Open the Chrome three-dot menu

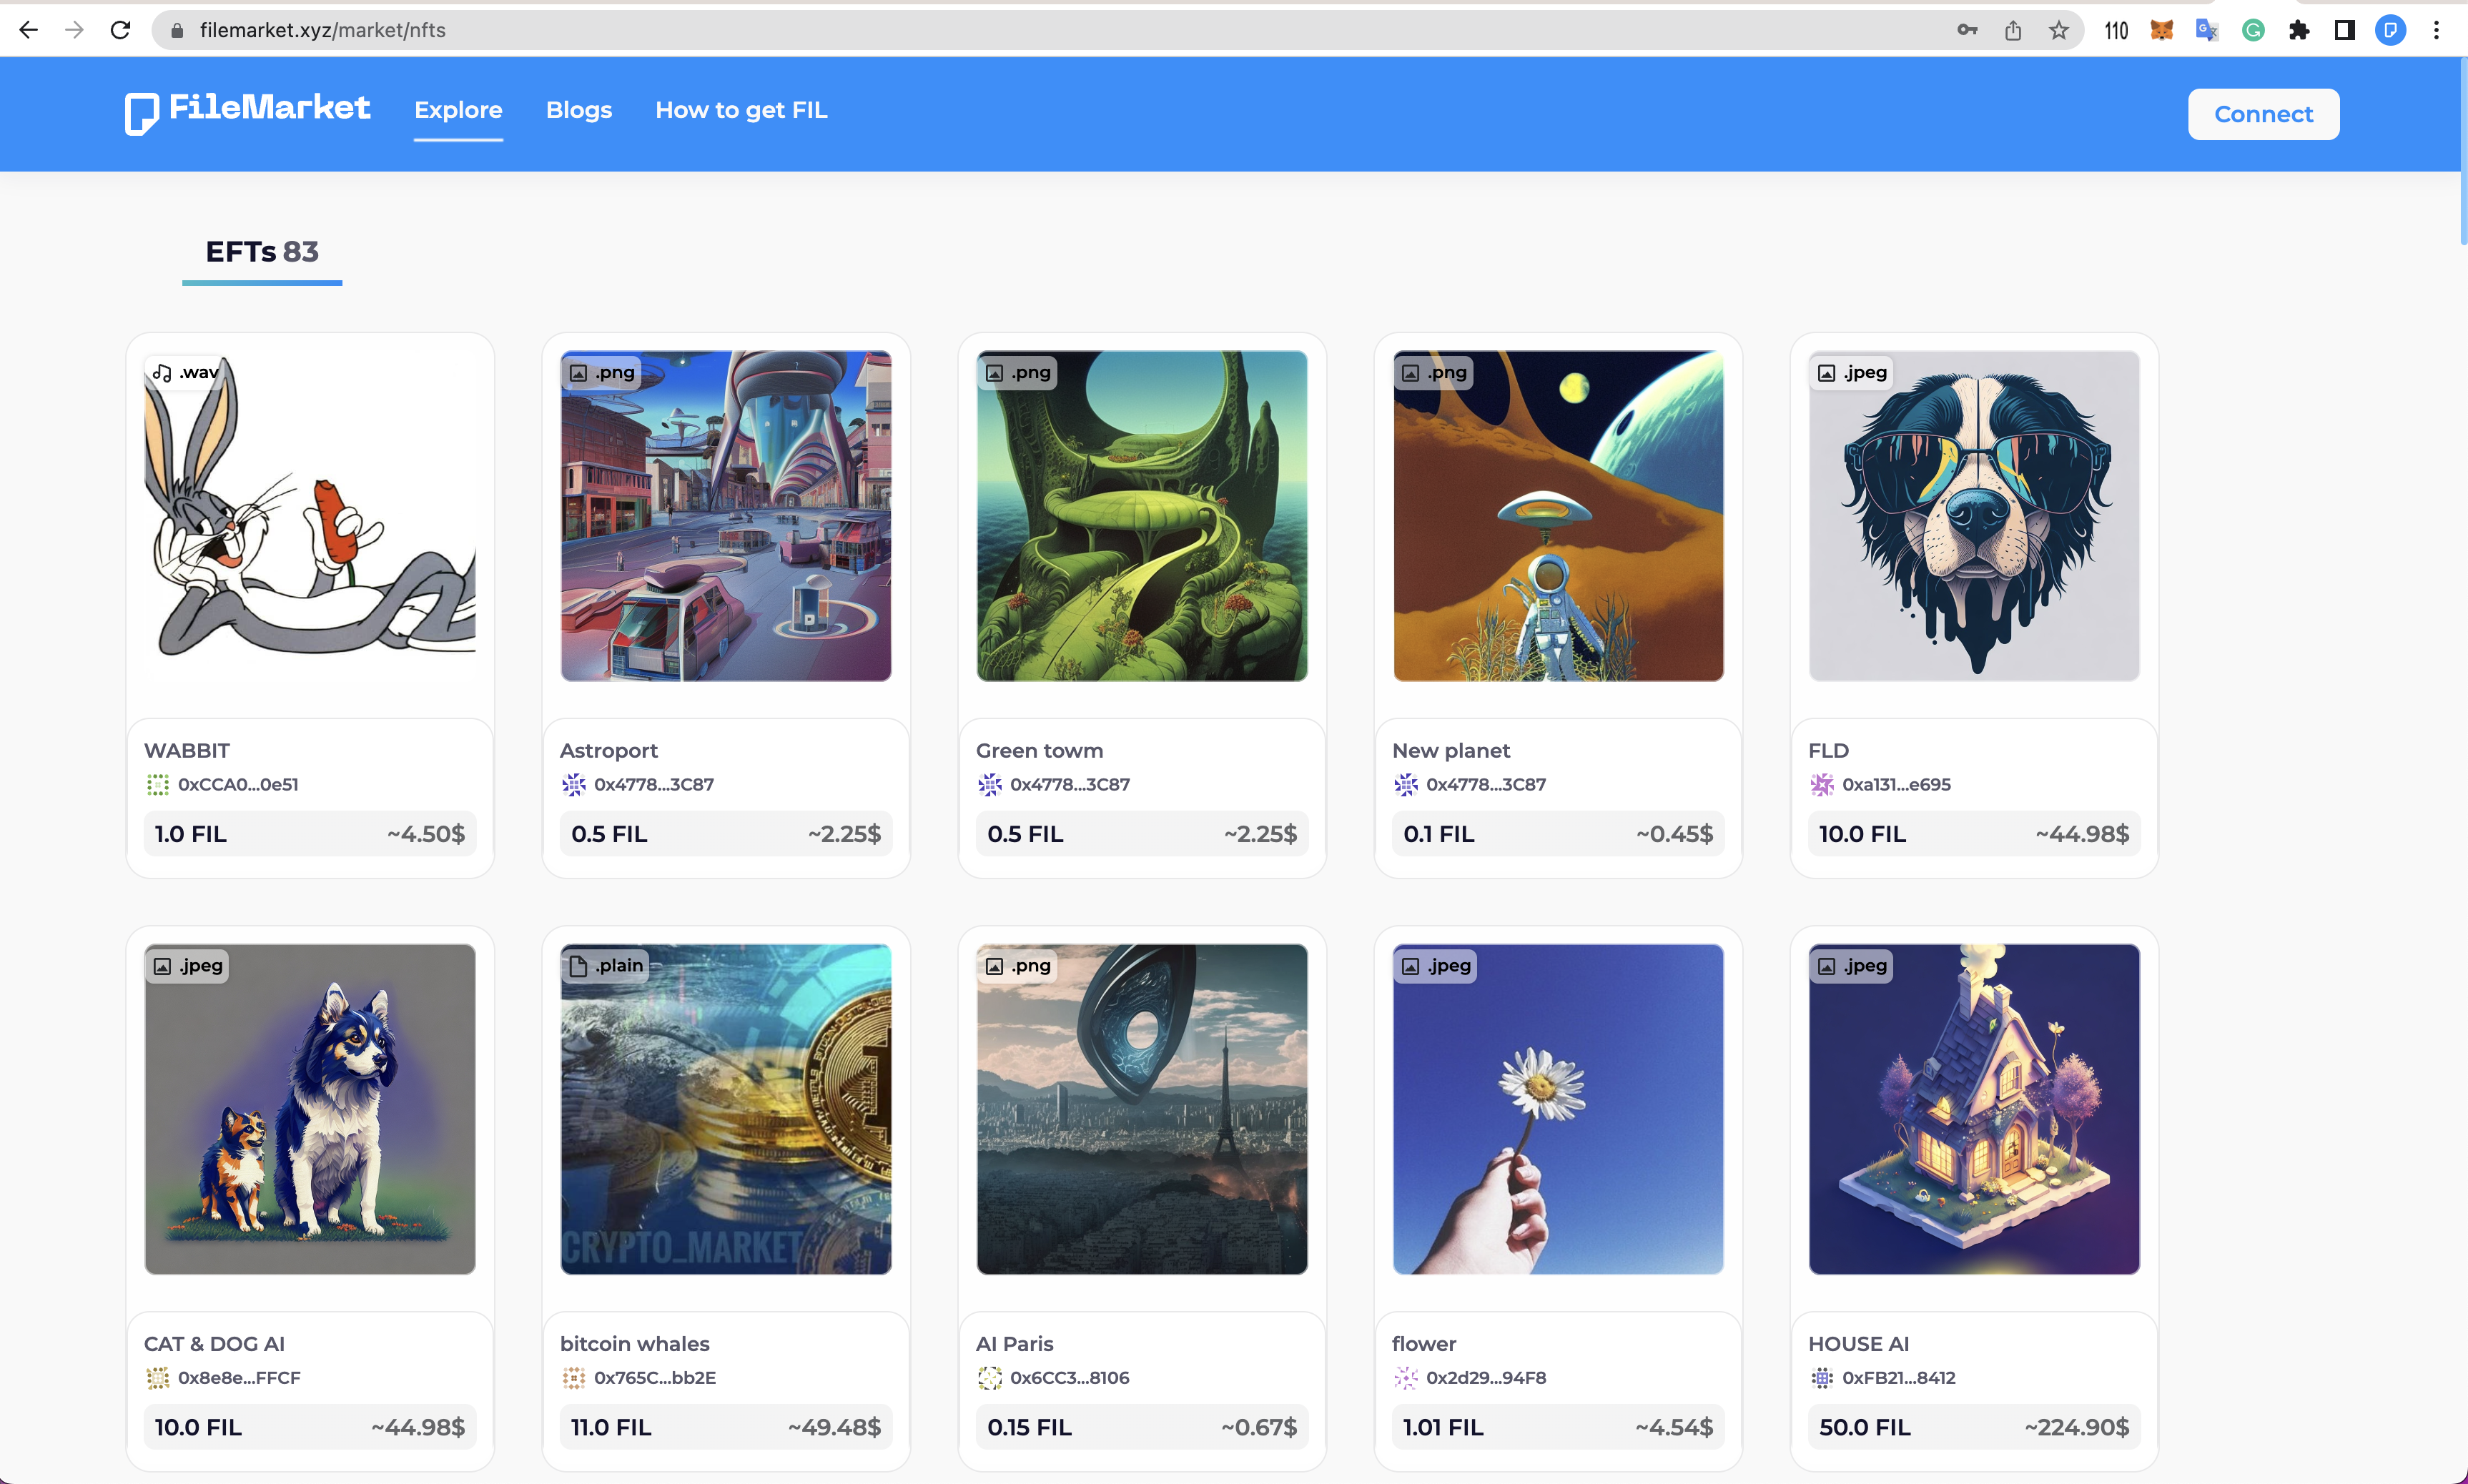click(x=2437, y=31)
